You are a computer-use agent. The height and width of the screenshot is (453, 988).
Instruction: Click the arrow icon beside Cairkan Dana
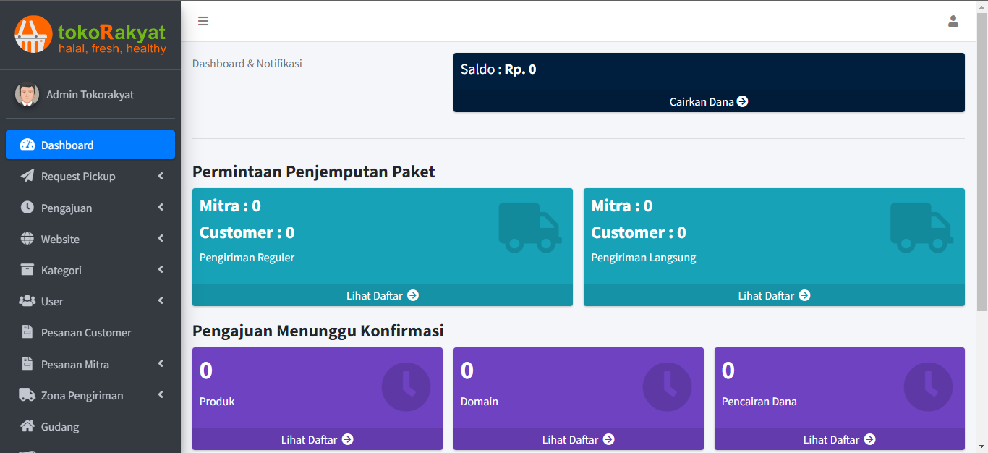(x=742, y=102)
